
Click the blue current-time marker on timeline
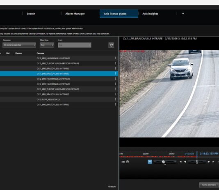[x=197, y=155]
